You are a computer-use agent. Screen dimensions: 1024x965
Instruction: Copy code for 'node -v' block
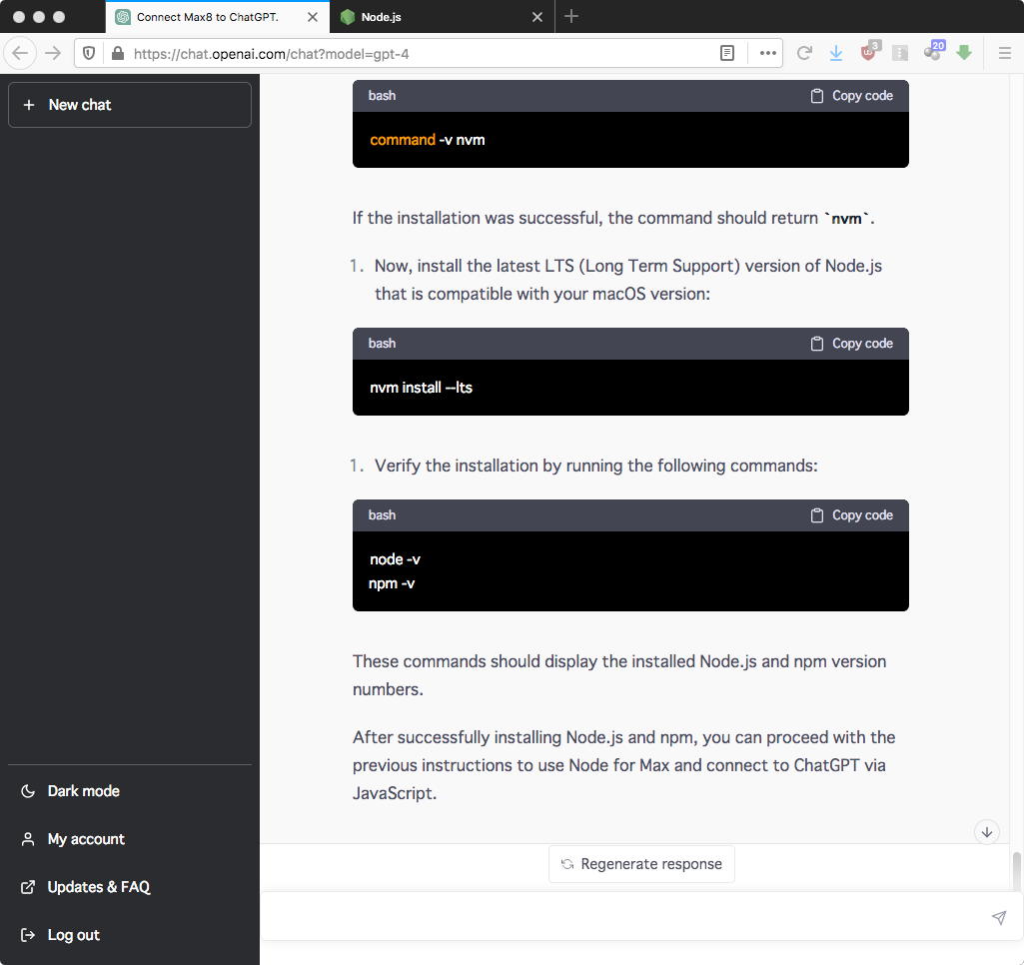click(851, 515)
